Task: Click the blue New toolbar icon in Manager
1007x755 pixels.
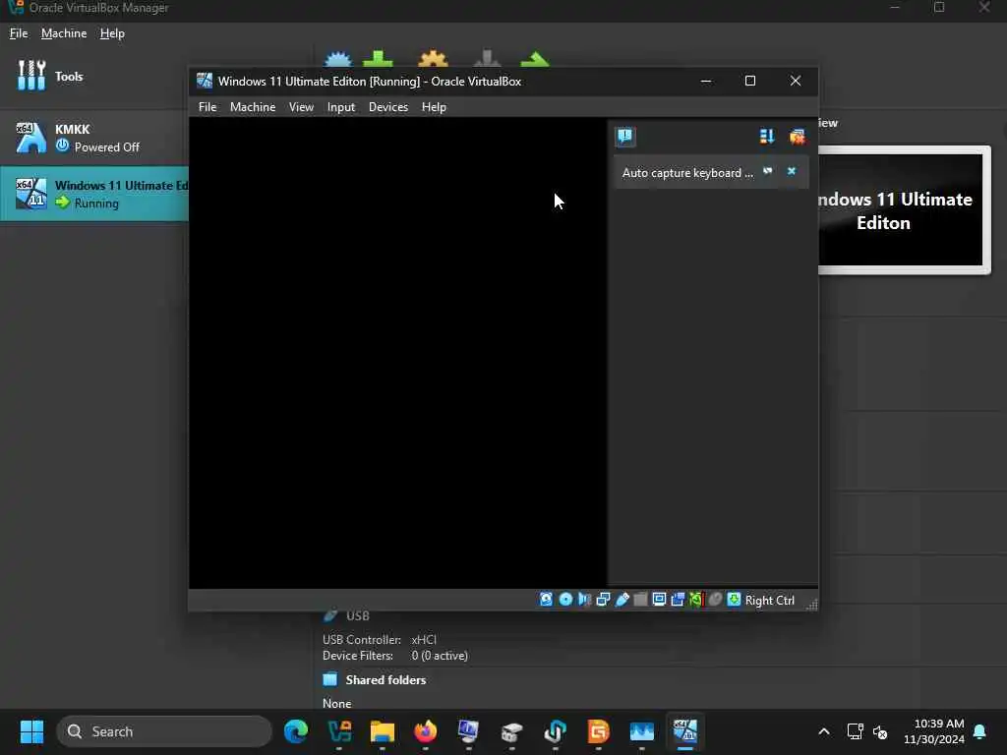Action: [x=338, y=59]
